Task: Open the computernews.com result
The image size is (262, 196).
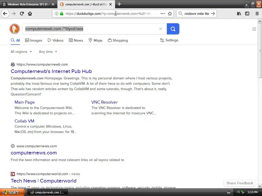Action: (34, 153)
